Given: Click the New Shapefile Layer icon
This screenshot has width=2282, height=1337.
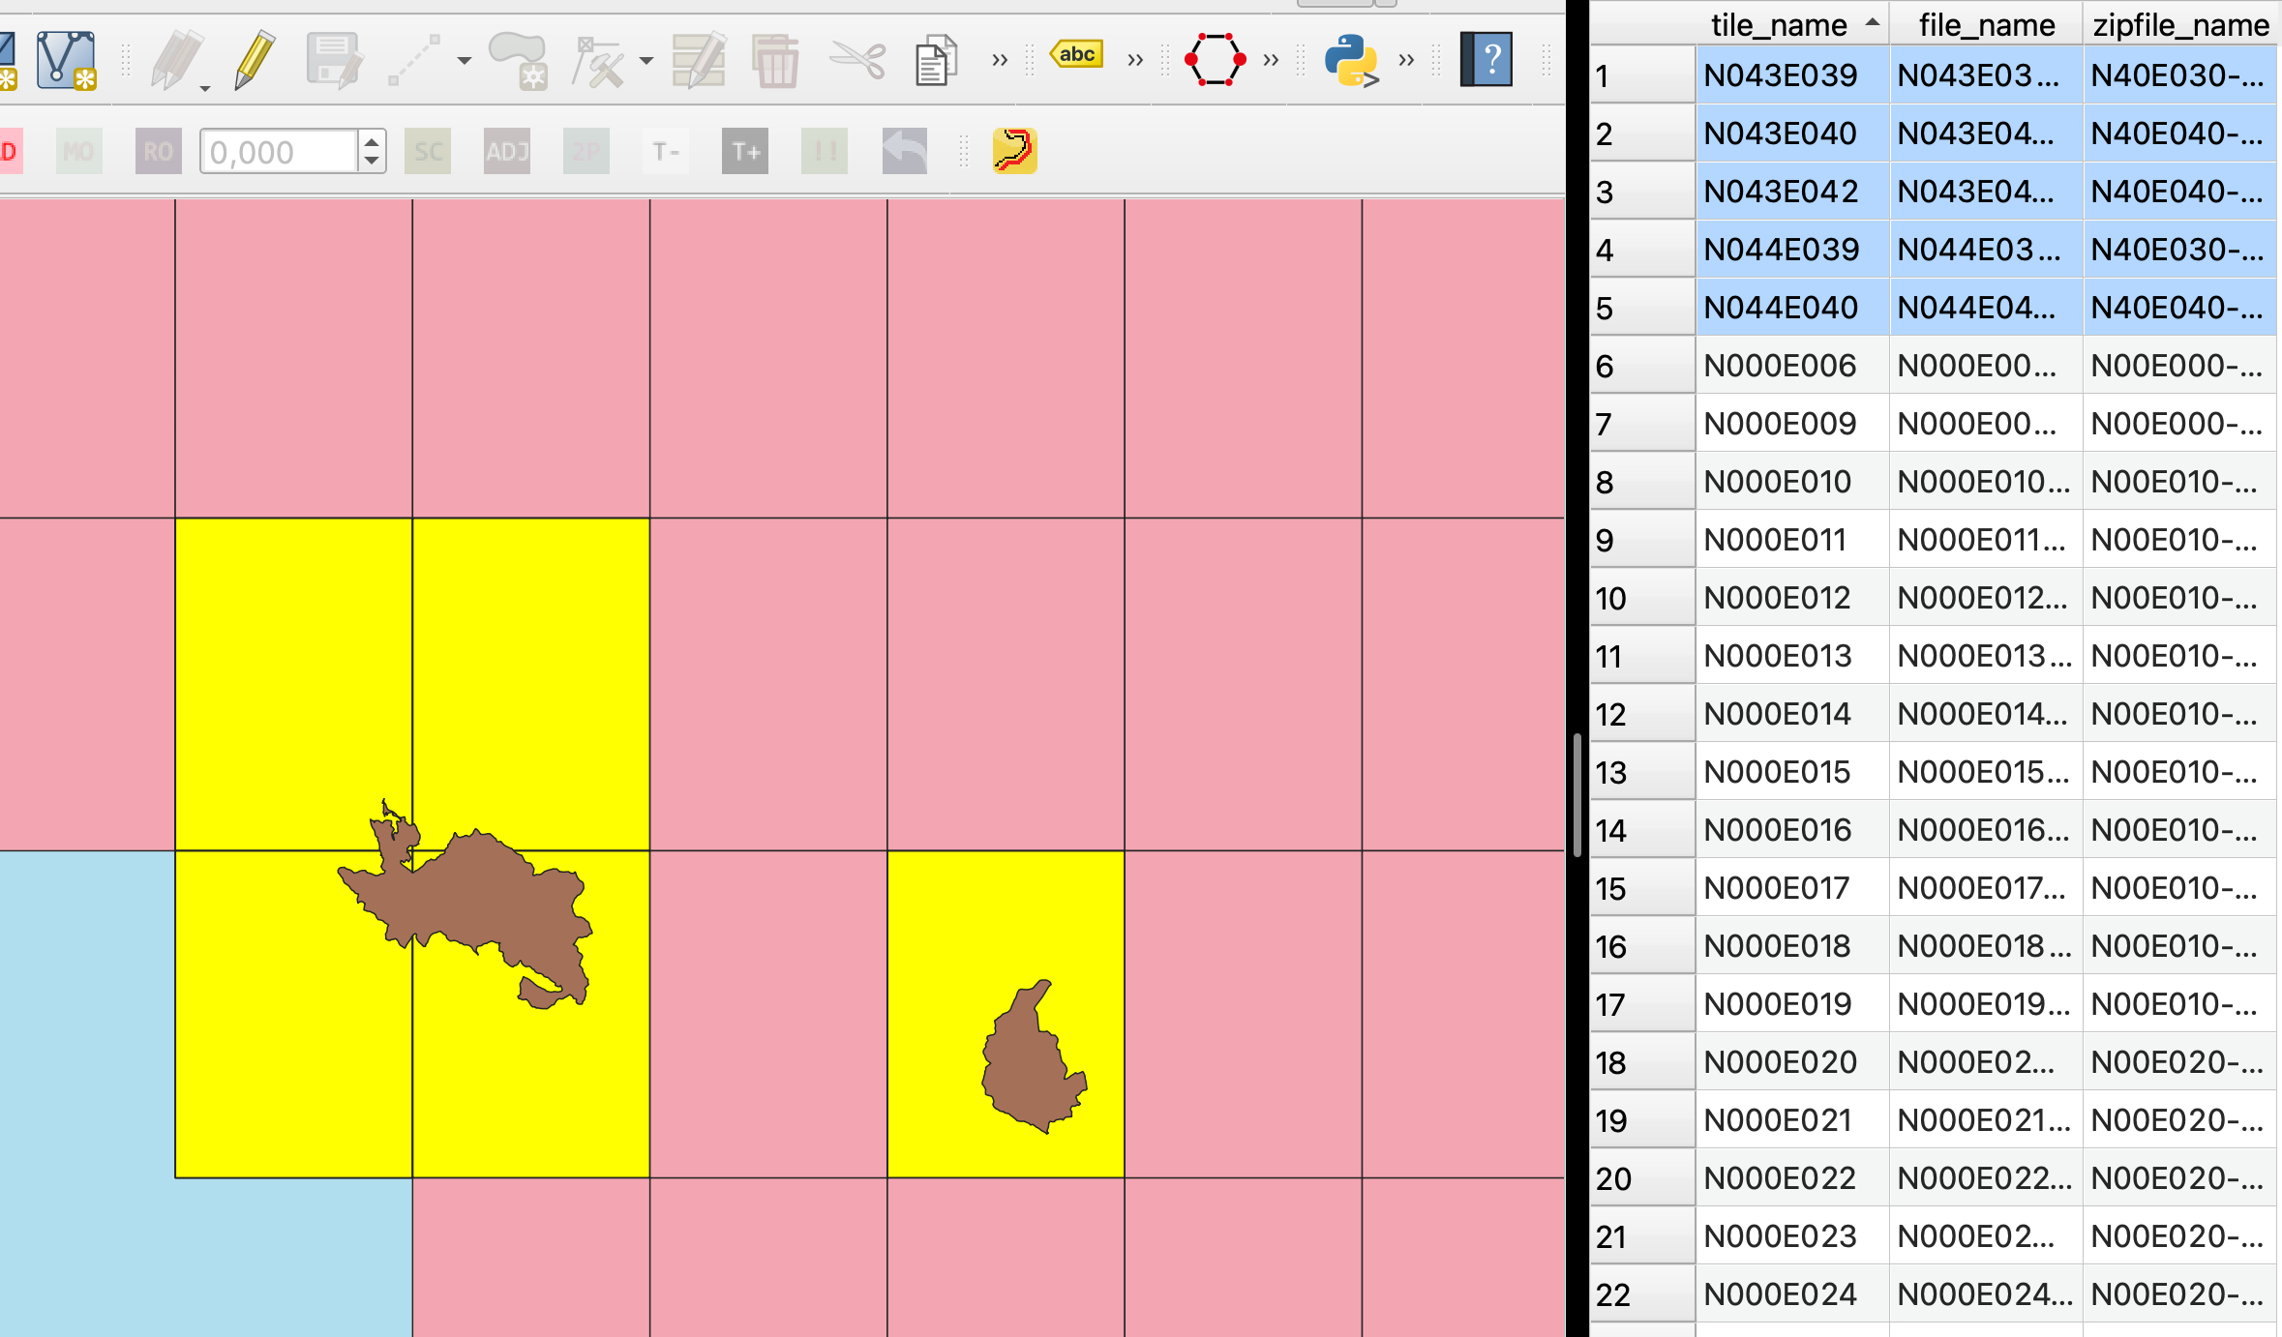Looking at the screenshot, I should (66, 60).
